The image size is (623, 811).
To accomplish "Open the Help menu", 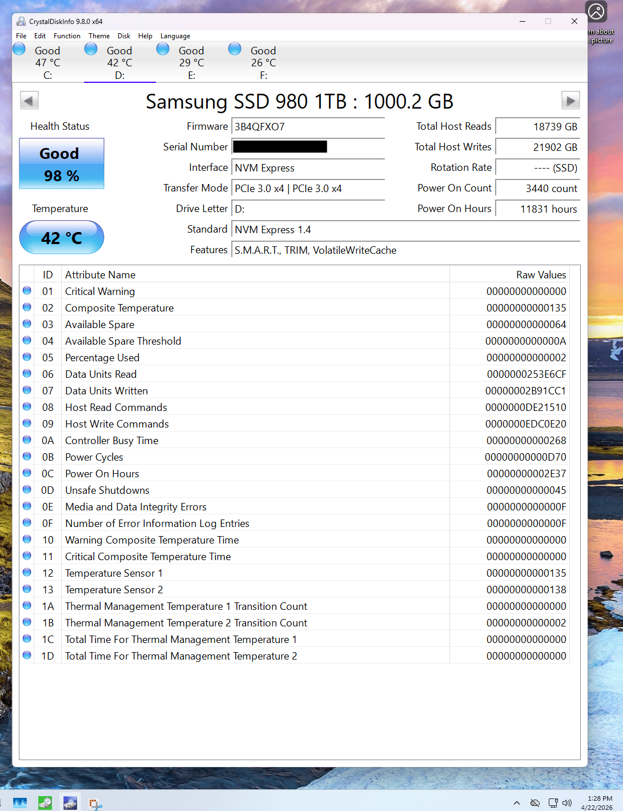I will 145,36.
